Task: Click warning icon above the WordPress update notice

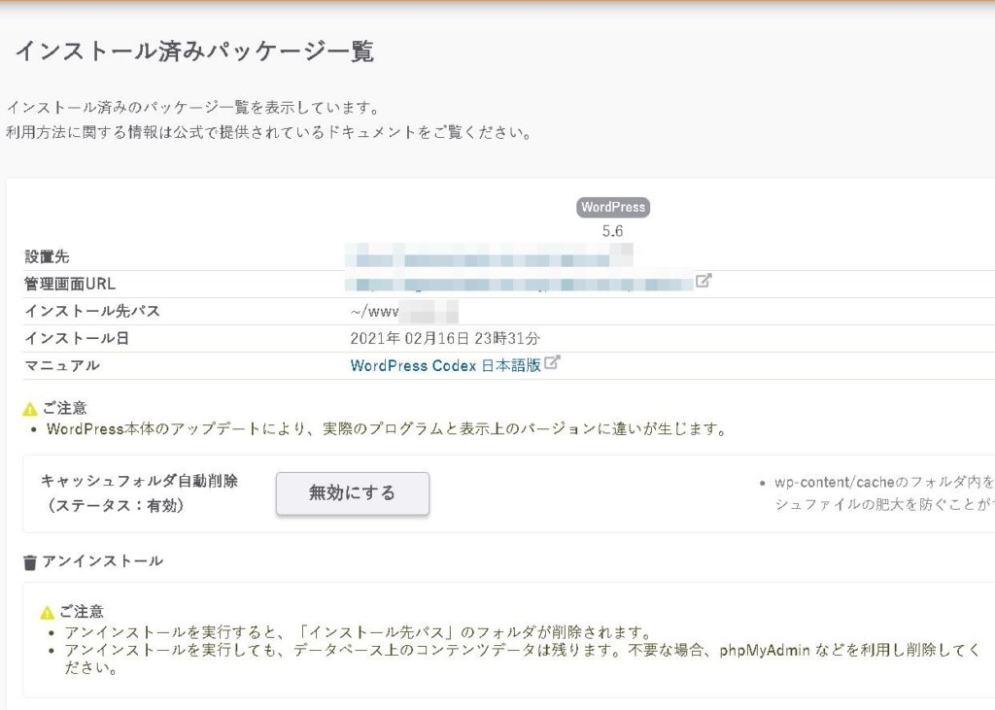Action: pos(30,409)
